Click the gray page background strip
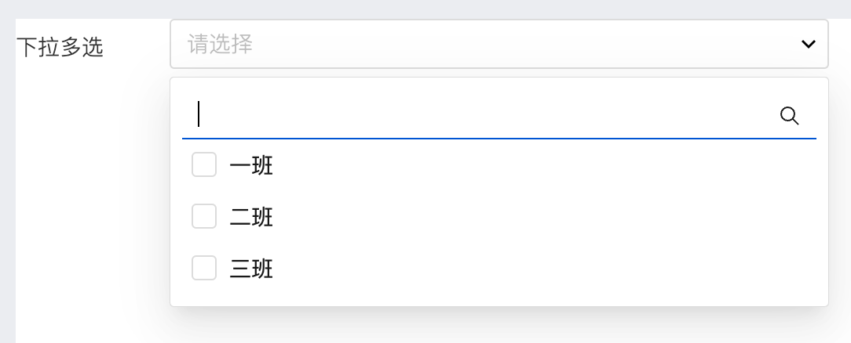This screenshot has width=851, height=343. point(425,9)
